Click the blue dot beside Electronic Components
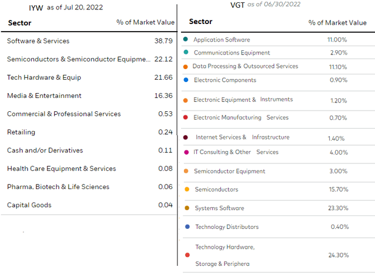This screenshot has height=274, width=375. tap(186, 80)
